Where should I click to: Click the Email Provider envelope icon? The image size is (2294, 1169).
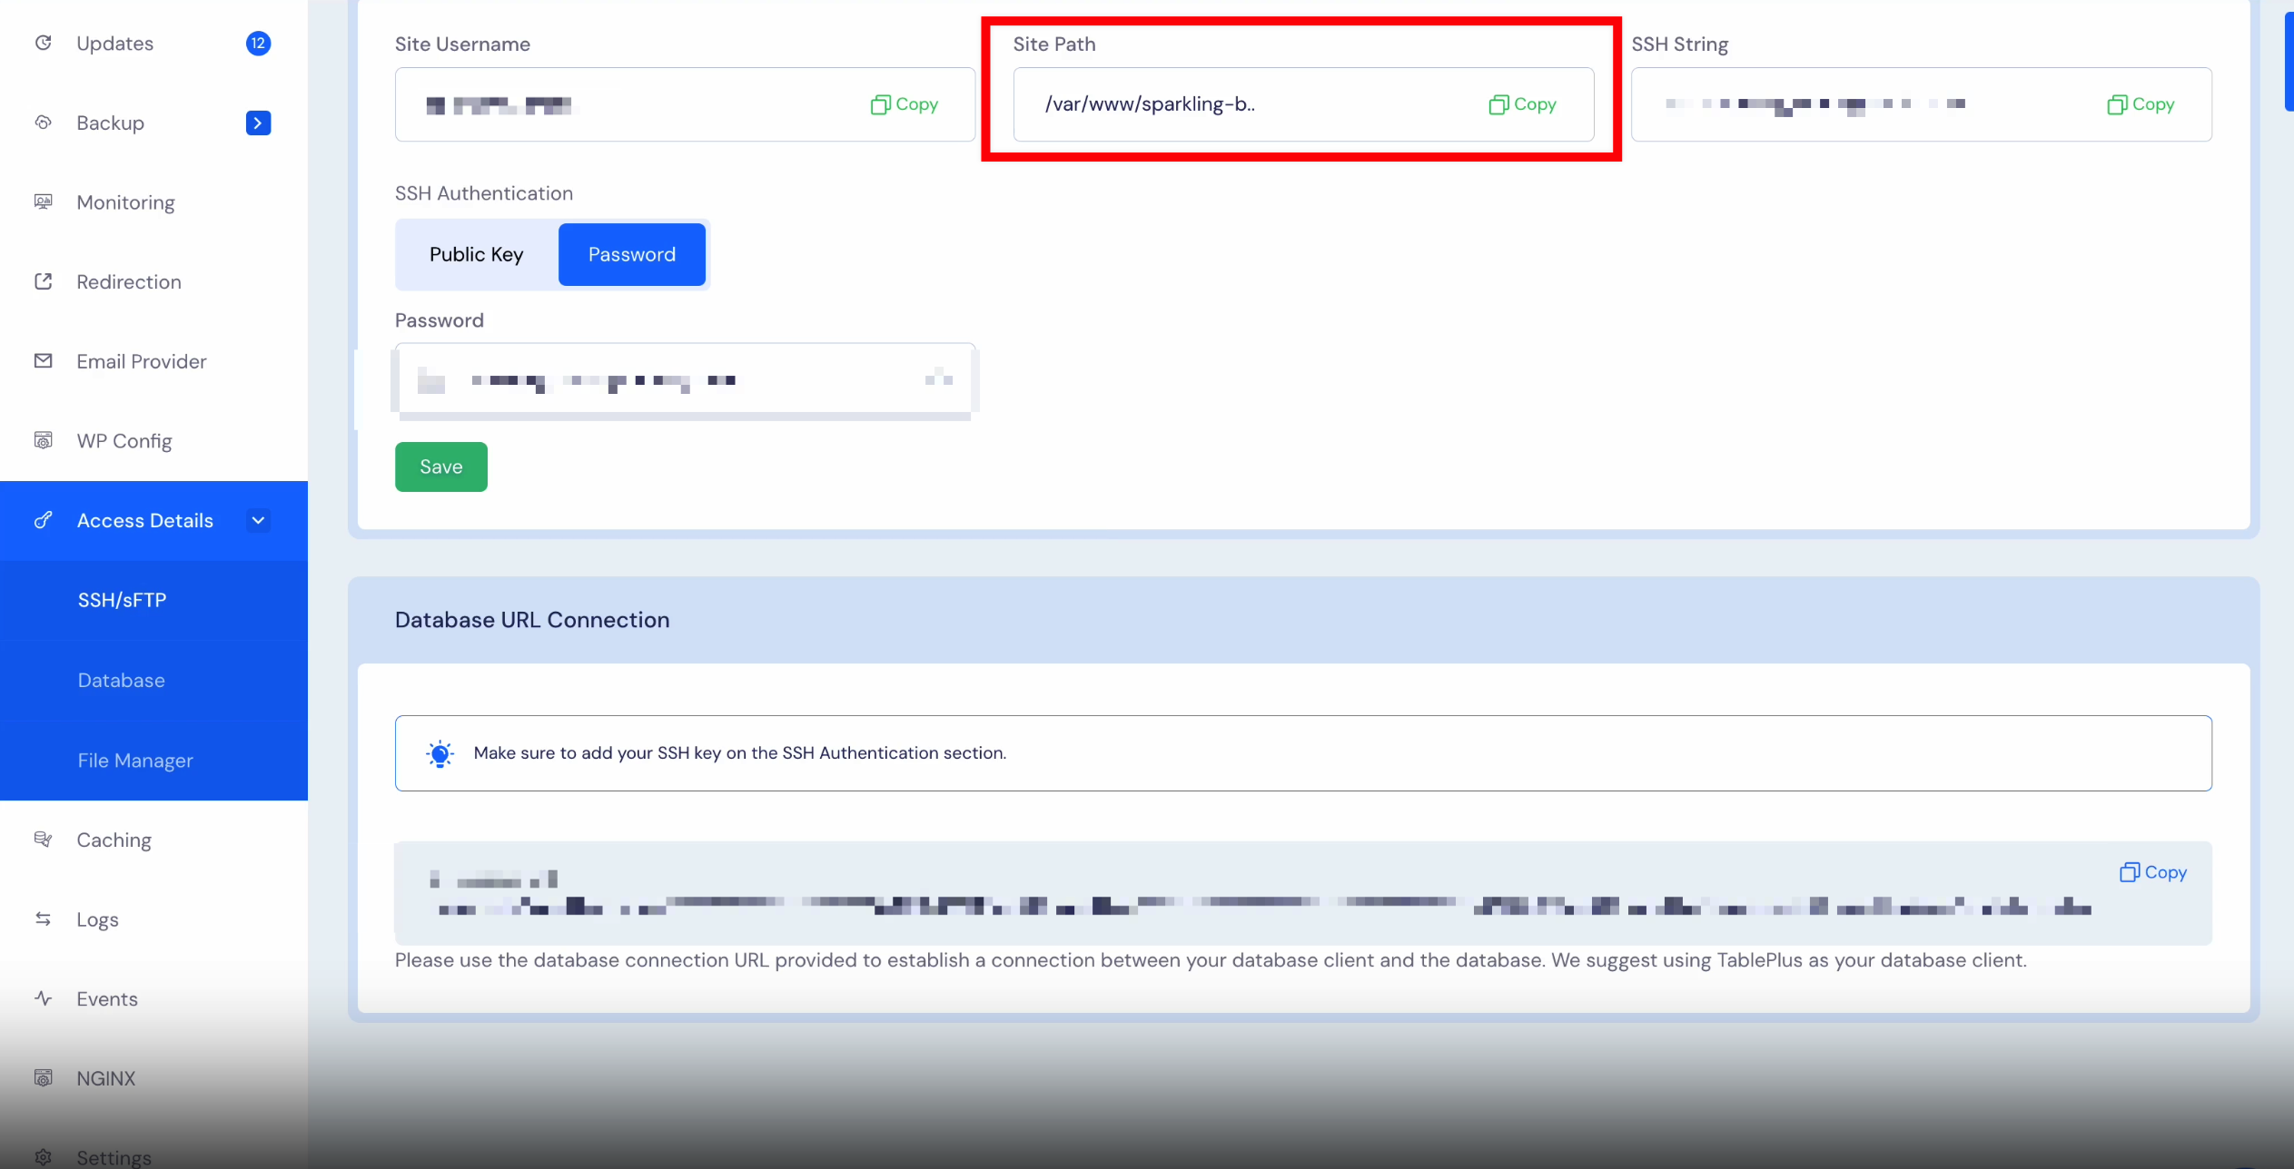click(x=43, y=360)
